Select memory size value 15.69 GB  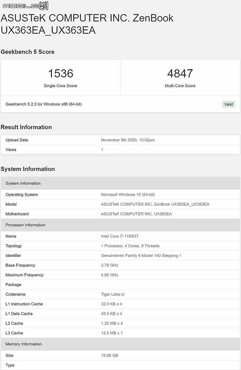[109, 355]
